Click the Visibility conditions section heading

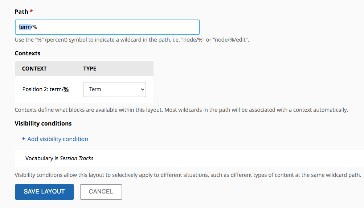pos(43,123)
